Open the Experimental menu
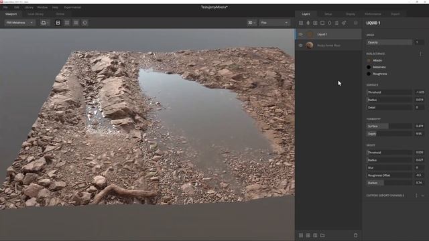This screenshot has width=429, height=241. click(72, 7)
